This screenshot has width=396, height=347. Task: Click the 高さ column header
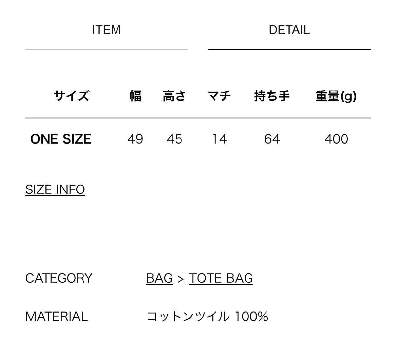[x=174, y=96]
